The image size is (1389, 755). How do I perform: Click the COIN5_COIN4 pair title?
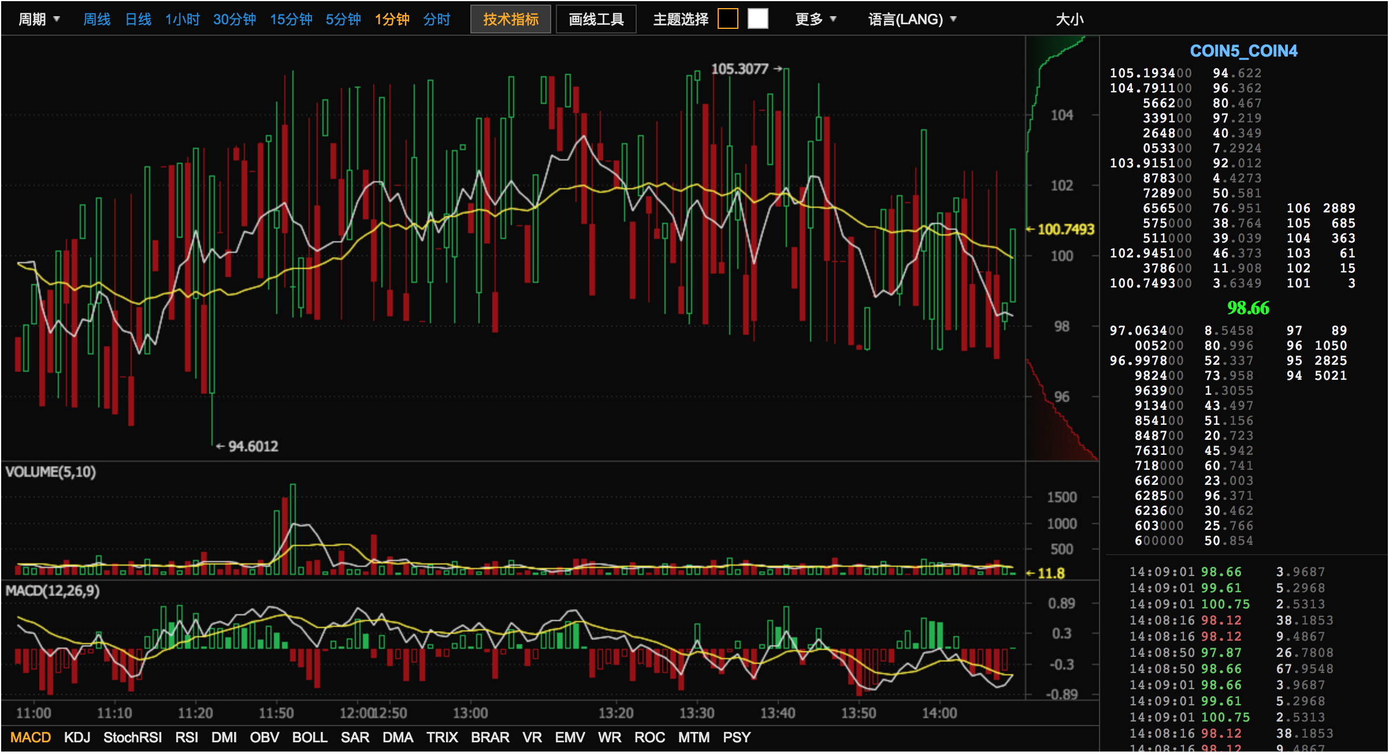click(1243, 51)
